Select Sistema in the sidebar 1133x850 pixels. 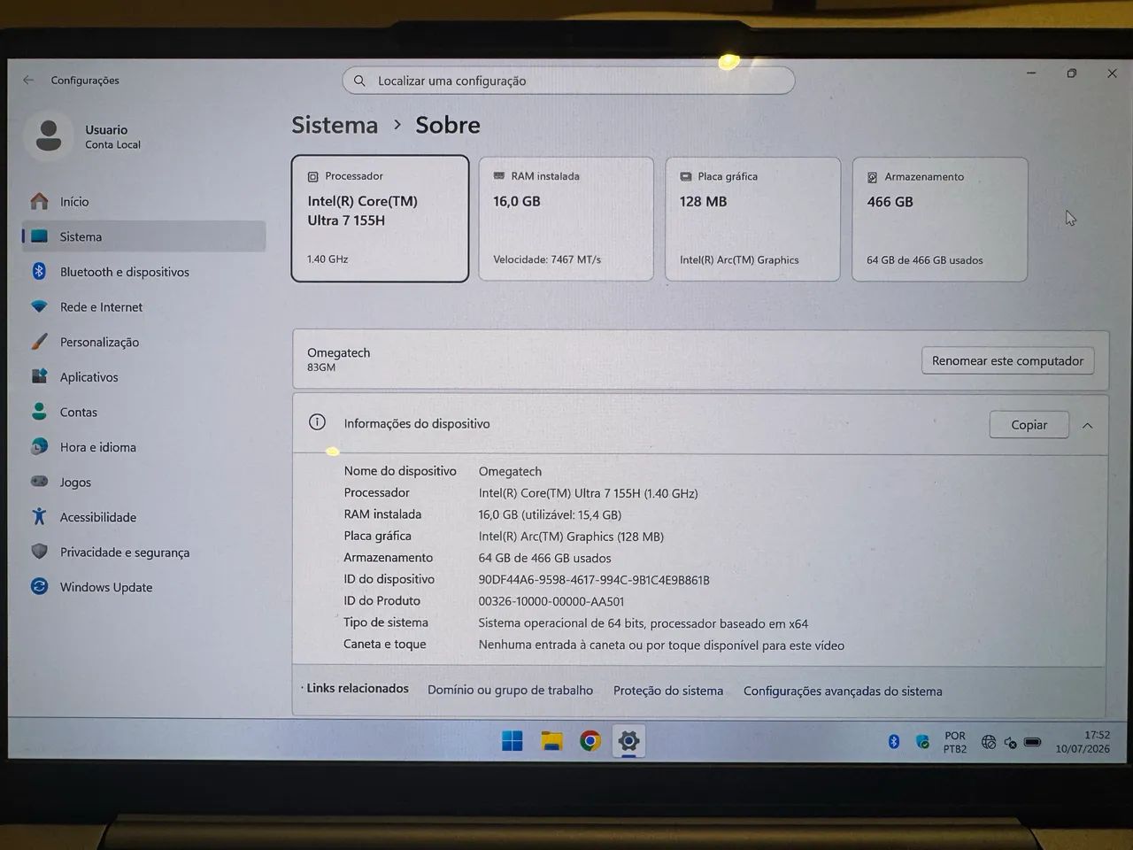tap(143, 236)
